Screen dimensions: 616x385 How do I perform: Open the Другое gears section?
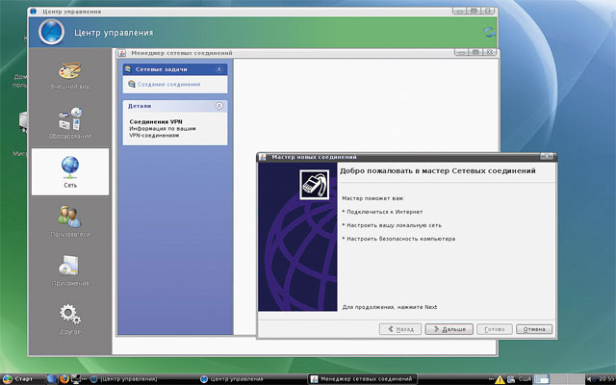[x=70, y=319]
